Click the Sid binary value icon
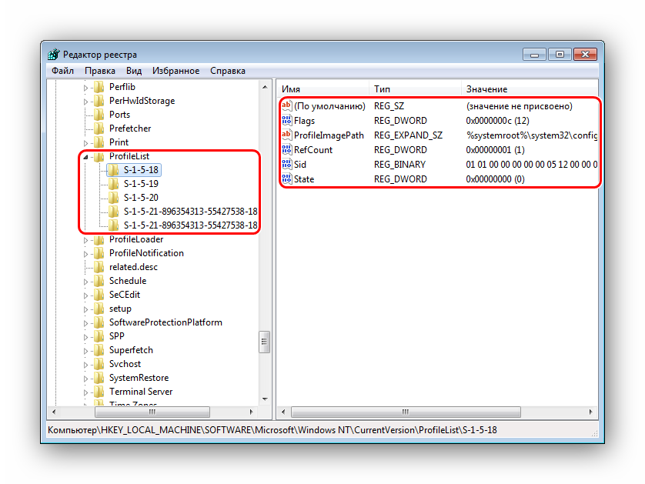The height and width of the screenshot is (484, 645). [x=287, y=165]
